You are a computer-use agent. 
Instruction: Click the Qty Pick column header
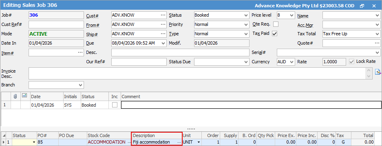[266, 135]
